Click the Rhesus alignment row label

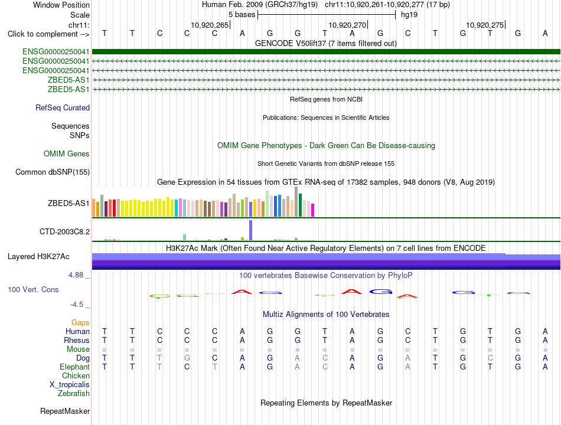(77, 340)
